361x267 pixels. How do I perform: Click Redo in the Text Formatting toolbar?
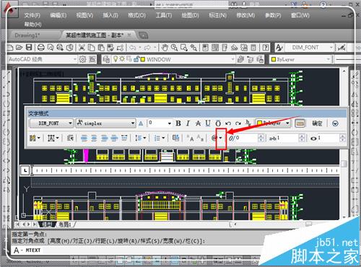(238, 123)
